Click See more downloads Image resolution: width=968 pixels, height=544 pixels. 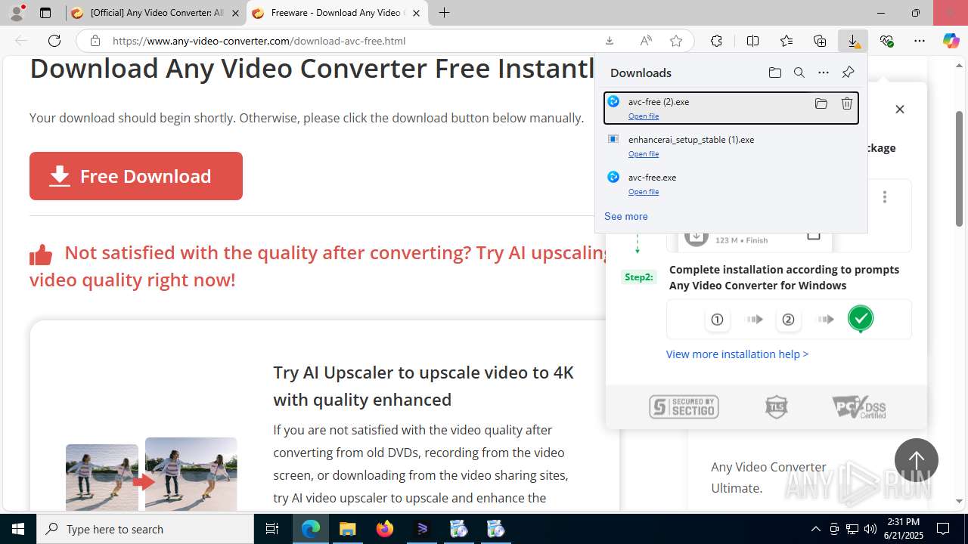626,216
